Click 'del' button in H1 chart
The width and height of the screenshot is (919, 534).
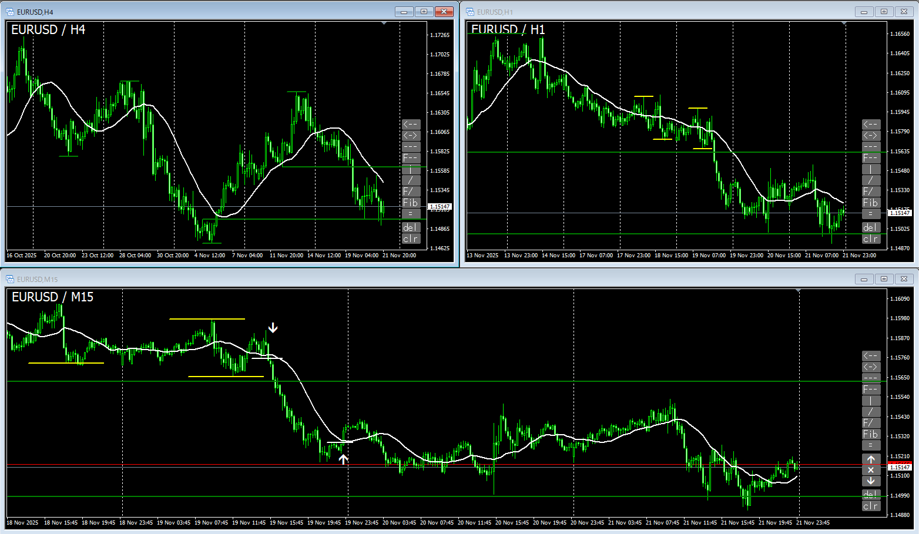pyautogui.click(x=871, y=227)
